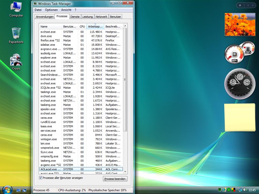
Task: Click sidebar next gadgets page arrow
Action: [253, 5]
